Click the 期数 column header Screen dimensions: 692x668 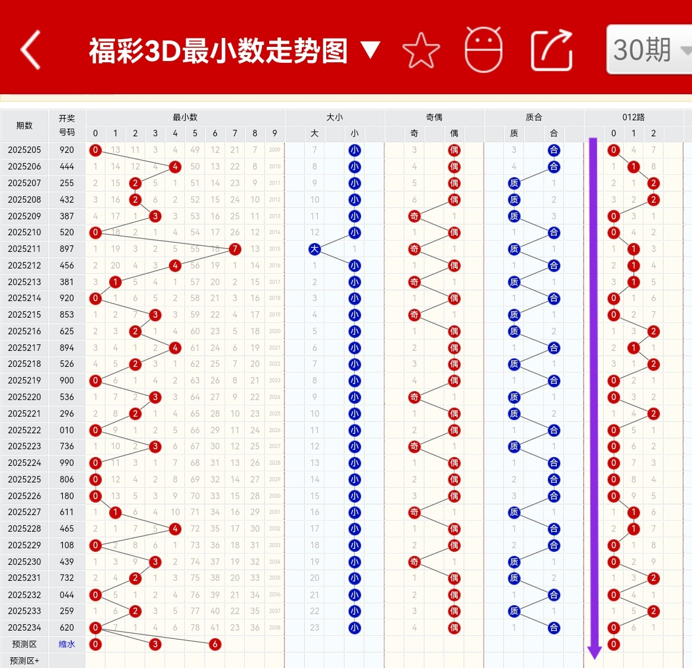coord(24,125)
